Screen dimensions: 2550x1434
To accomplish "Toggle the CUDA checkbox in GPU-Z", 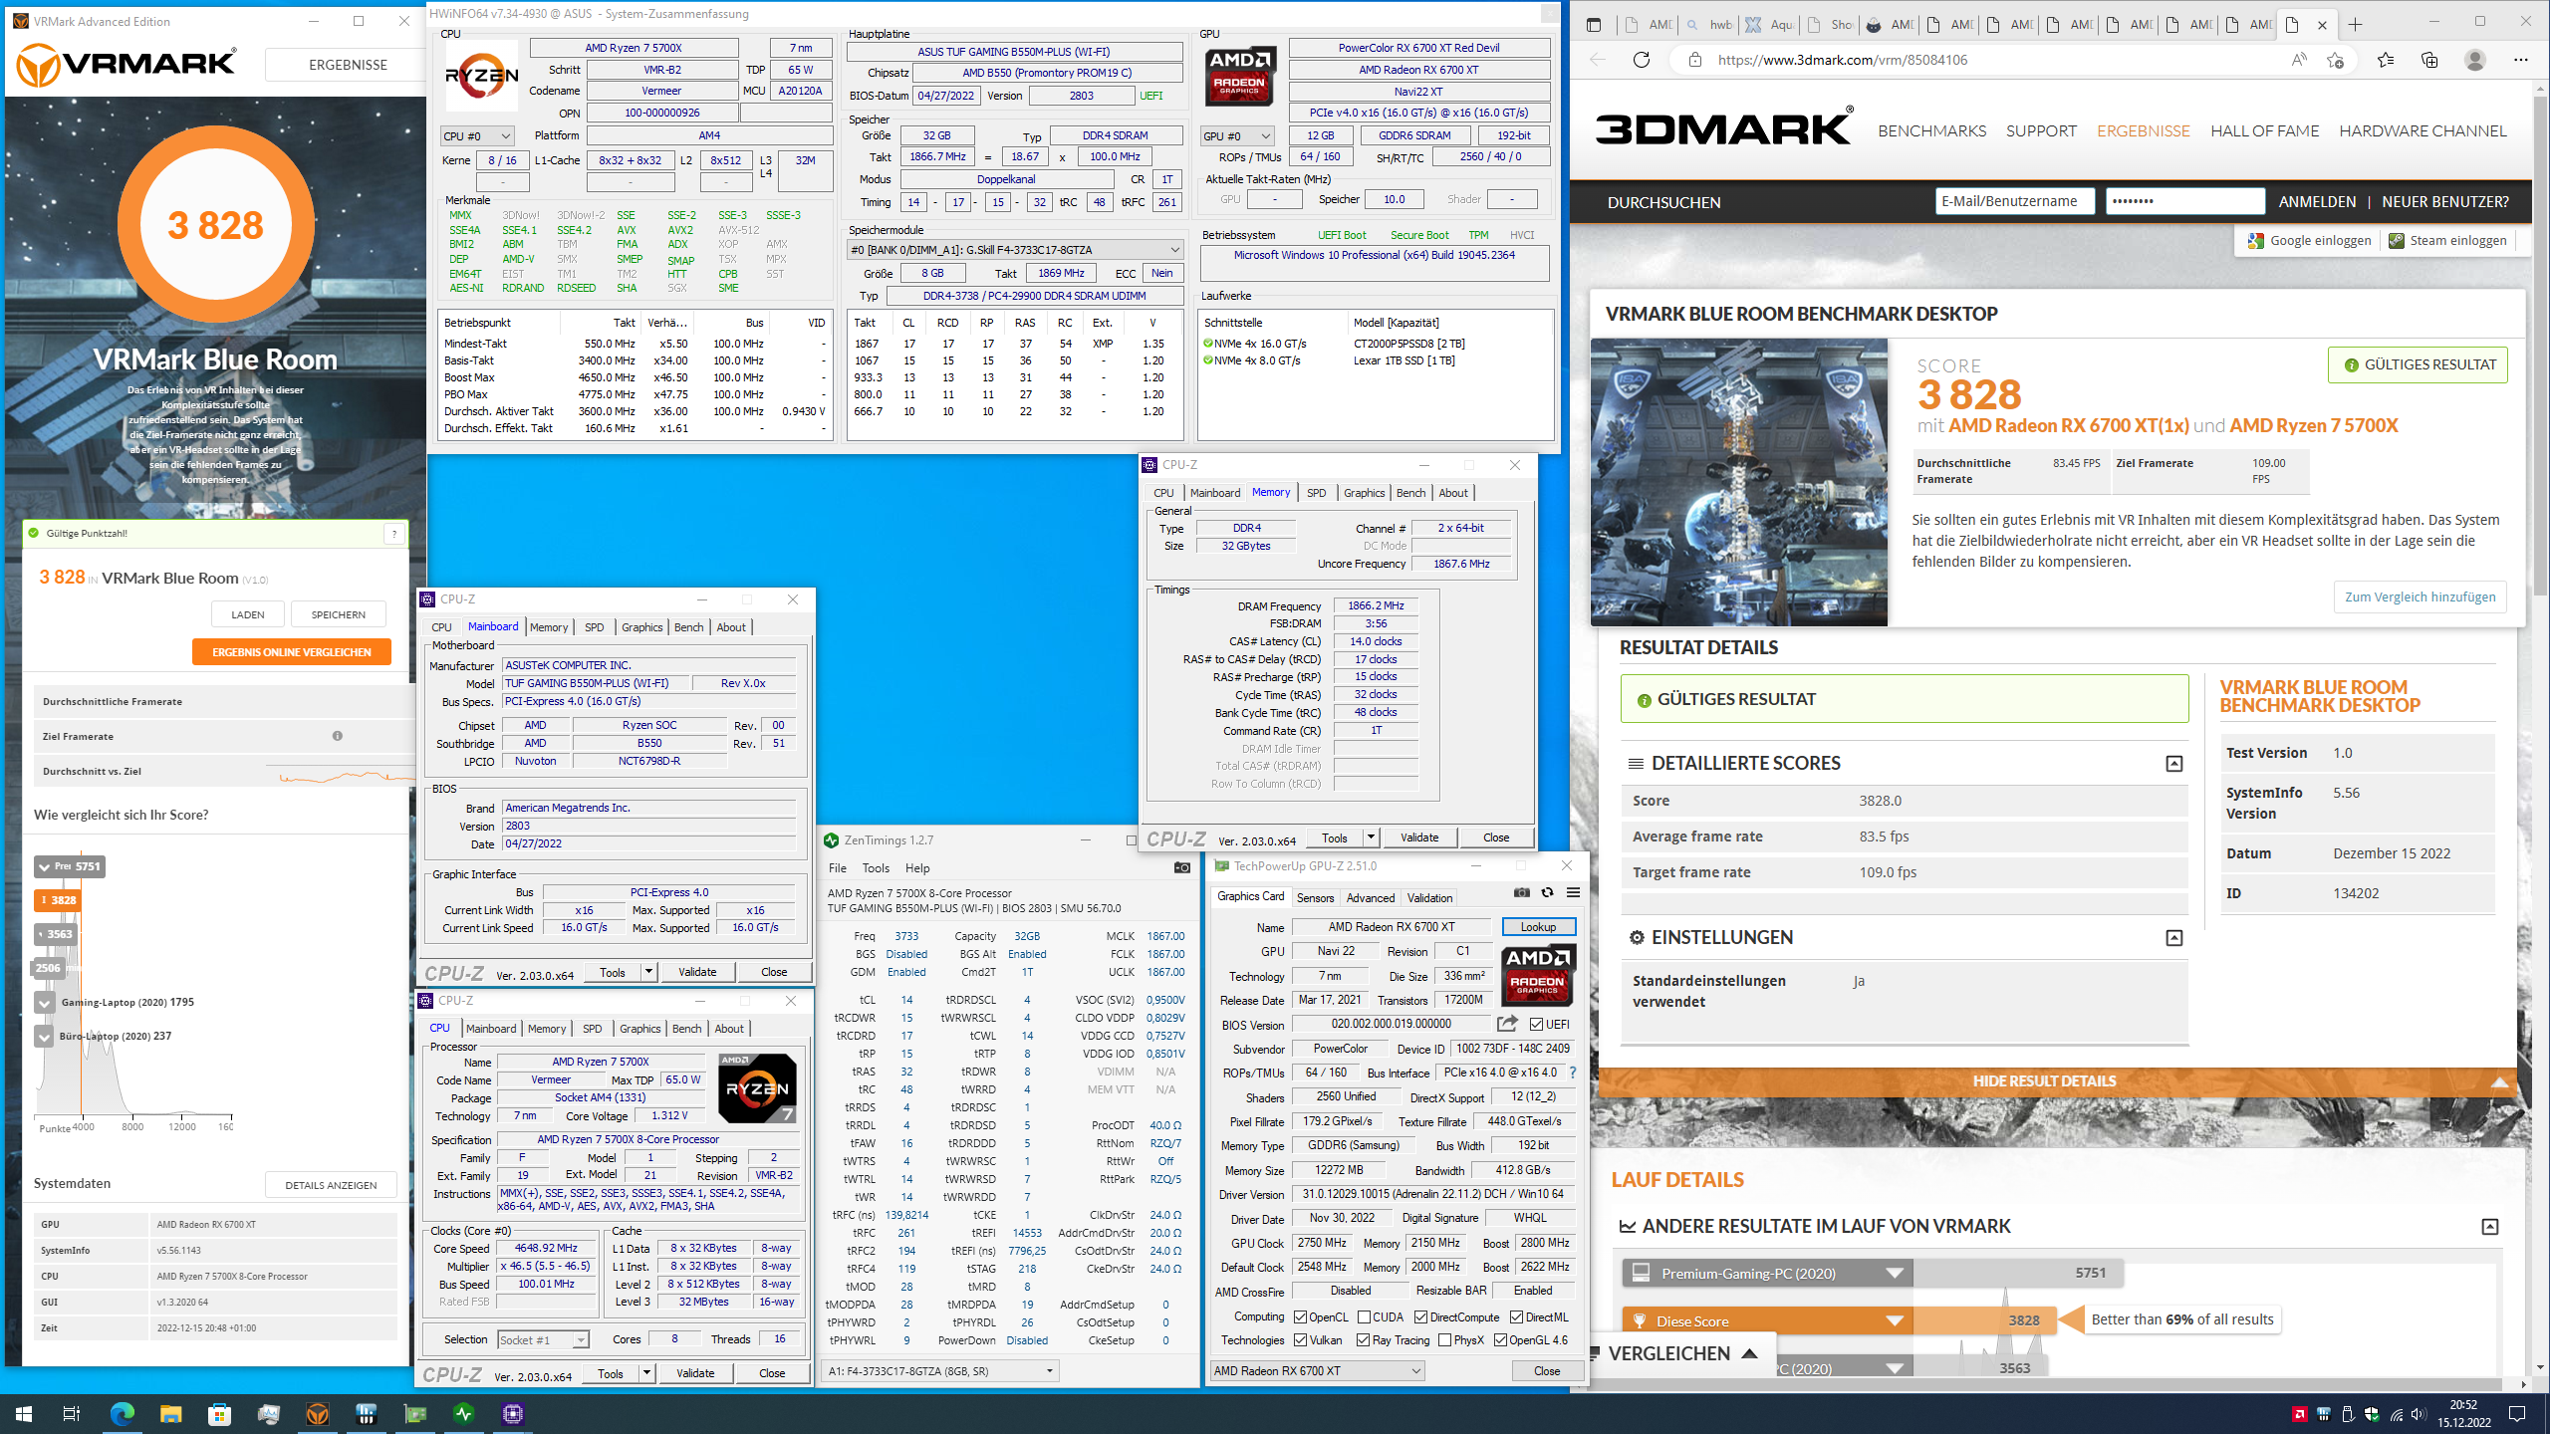I will pos(1364,1316).
